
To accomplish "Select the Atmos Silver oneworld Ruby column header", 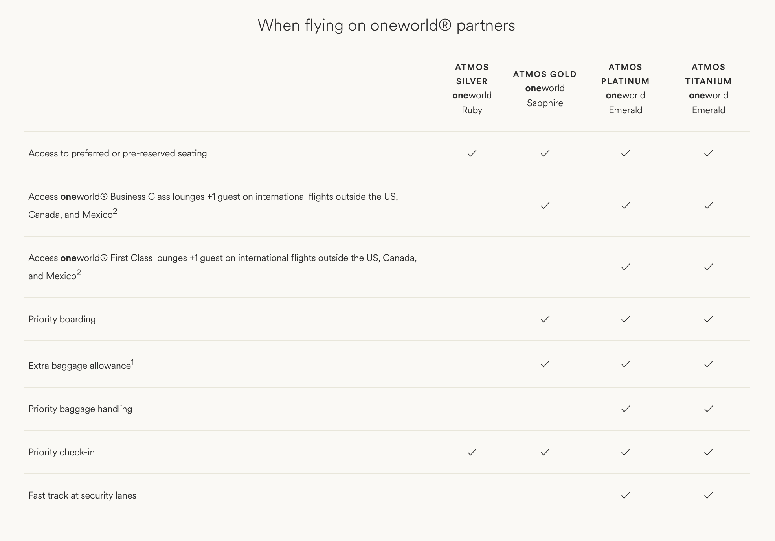I will [x=472, y=88].
